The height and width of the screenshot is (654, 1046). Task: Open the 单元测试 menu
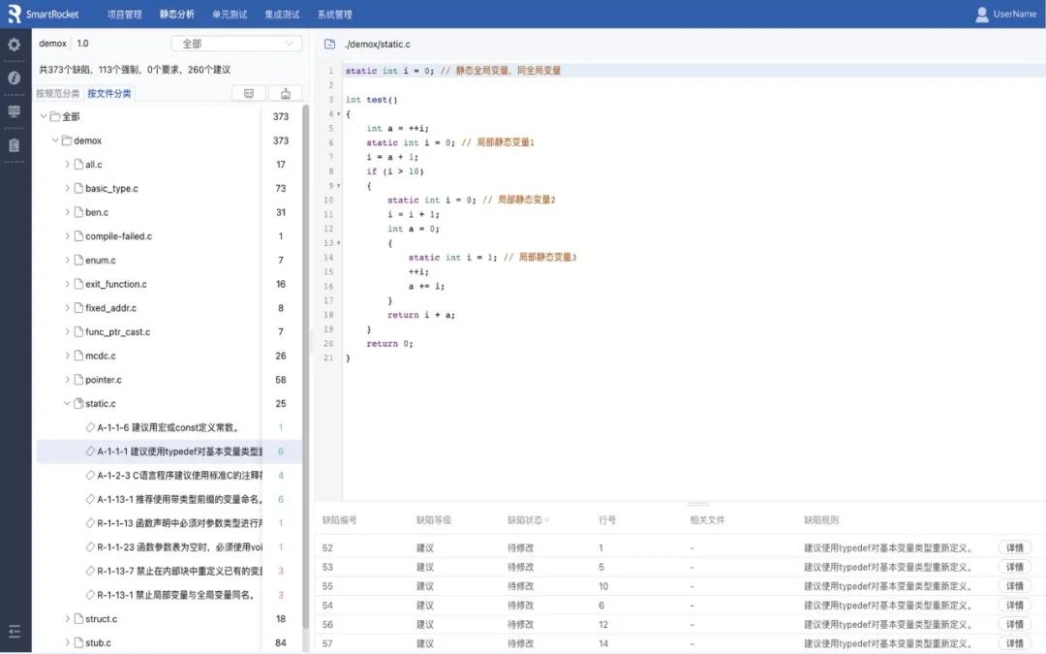229,15
